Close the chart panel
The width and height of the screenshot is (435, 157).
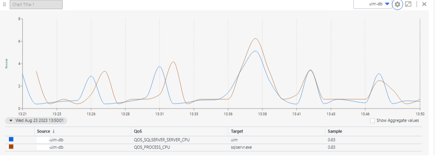click(x=424, y=4)
